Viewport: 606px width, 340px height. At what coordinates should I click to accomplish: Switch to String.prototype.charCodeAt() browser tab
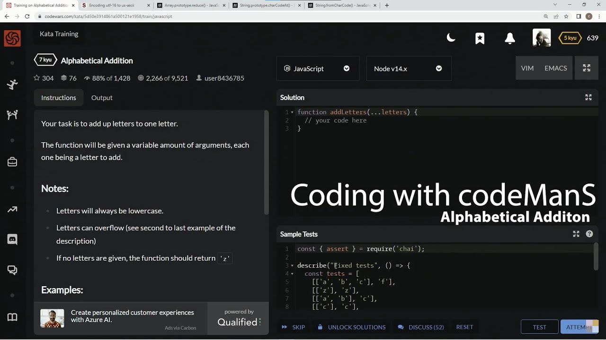pos(268,6)
